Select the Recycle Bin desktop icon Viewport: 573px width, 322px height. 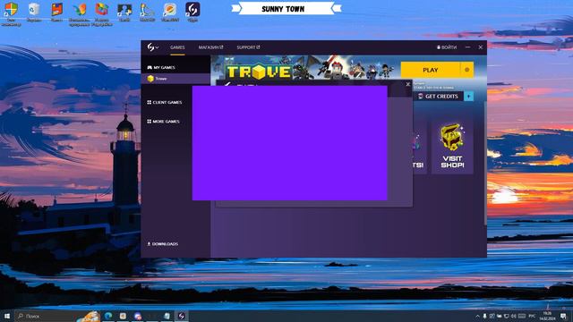click(34, 12)
